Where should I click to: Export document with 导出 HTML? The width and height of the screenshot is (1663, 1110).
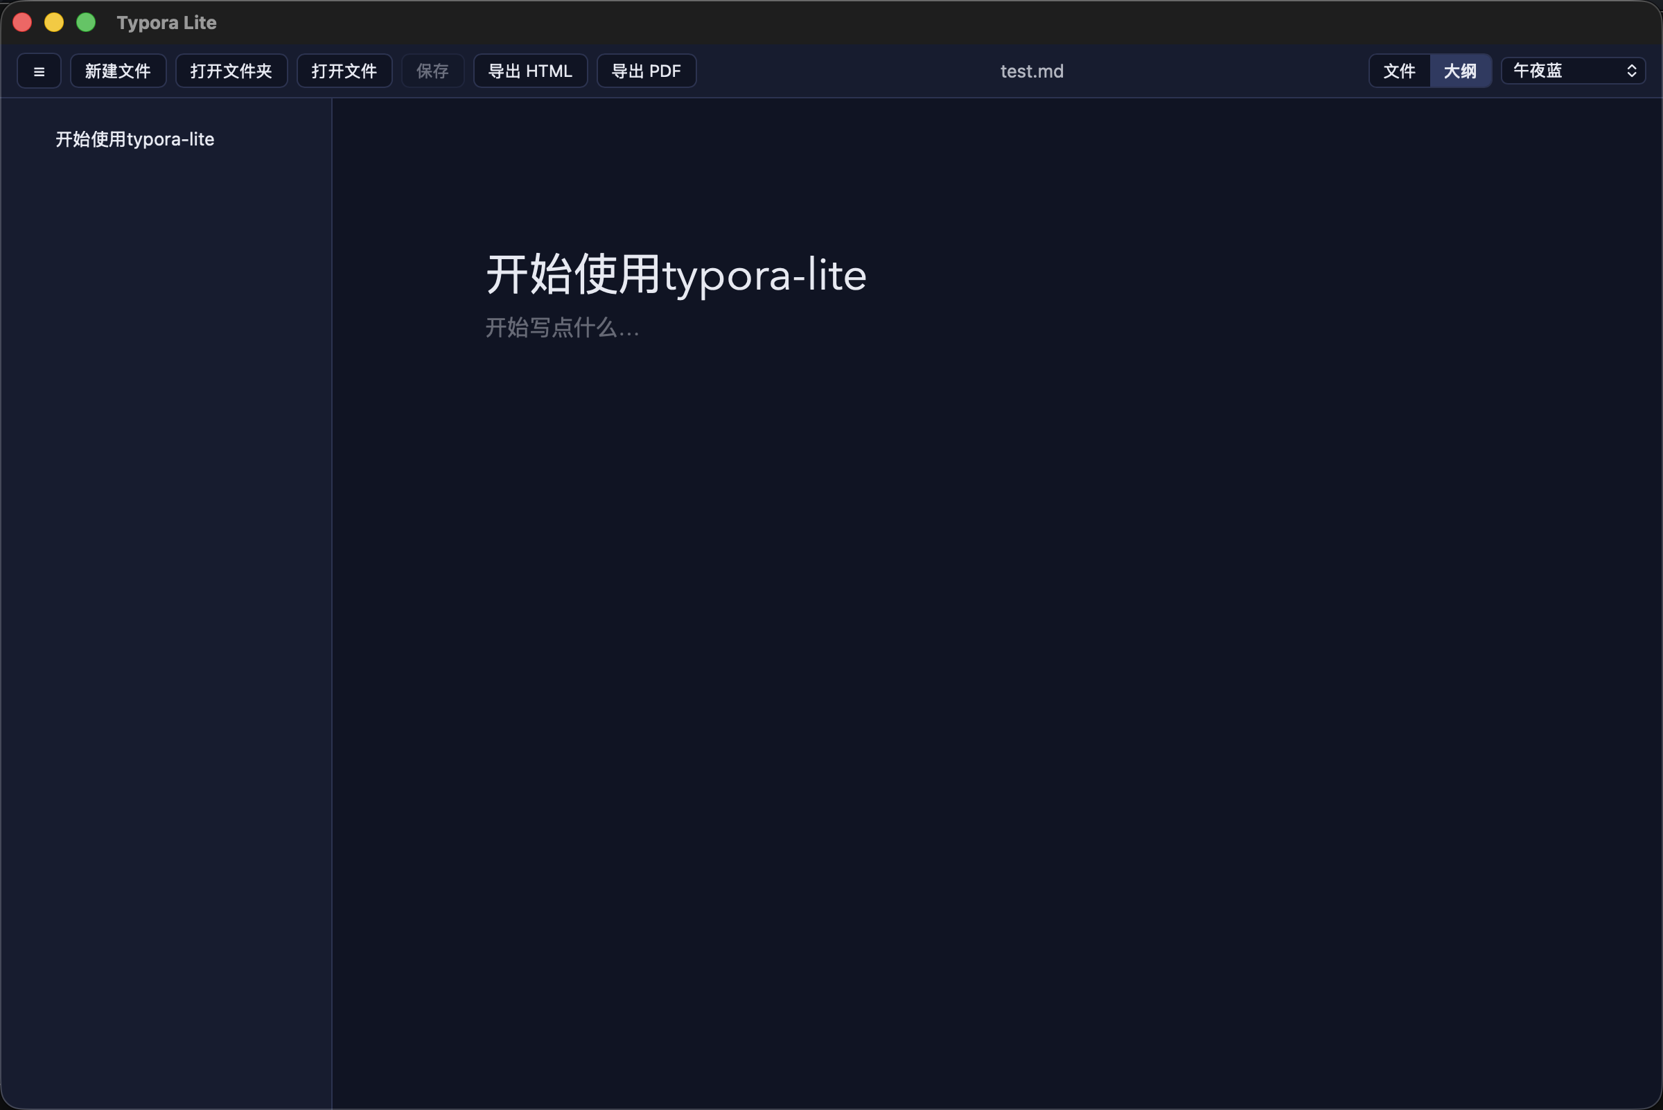(x=530, y=71)
